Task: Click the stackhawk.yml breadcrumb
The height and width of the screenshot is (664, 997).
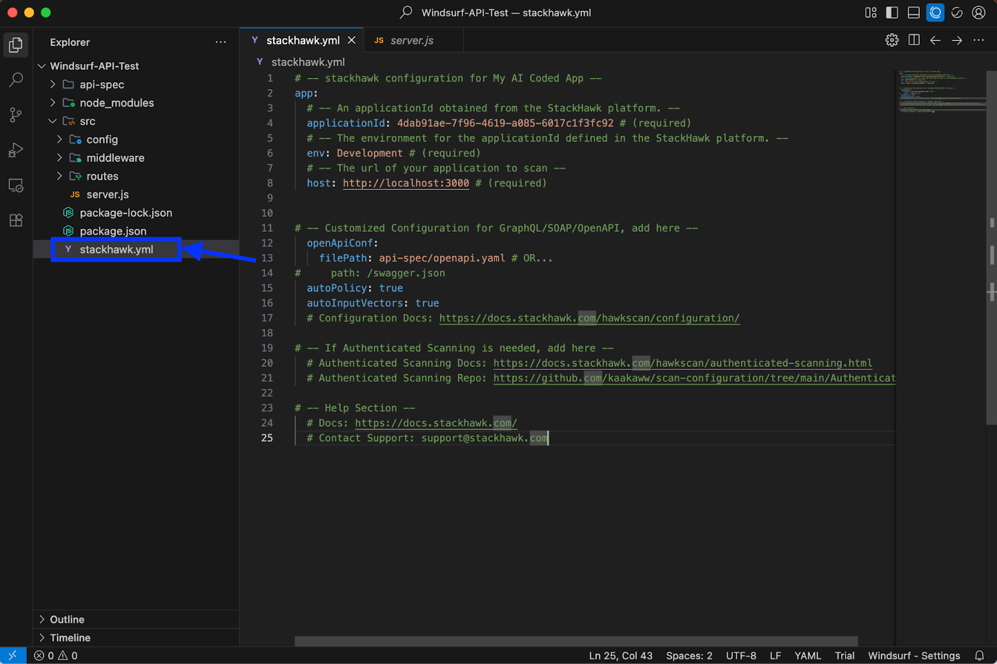Action: pos(308,62)
